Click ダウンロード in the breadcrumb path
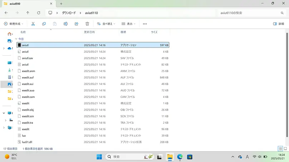 pos(69,13)
